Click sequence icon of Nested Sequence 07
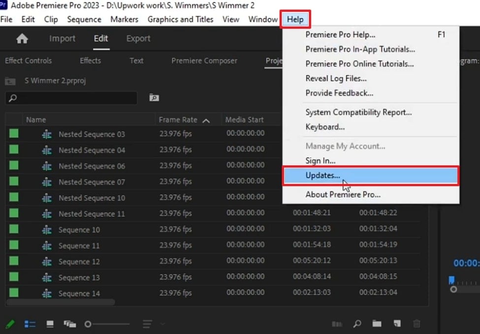 point(47,182)
